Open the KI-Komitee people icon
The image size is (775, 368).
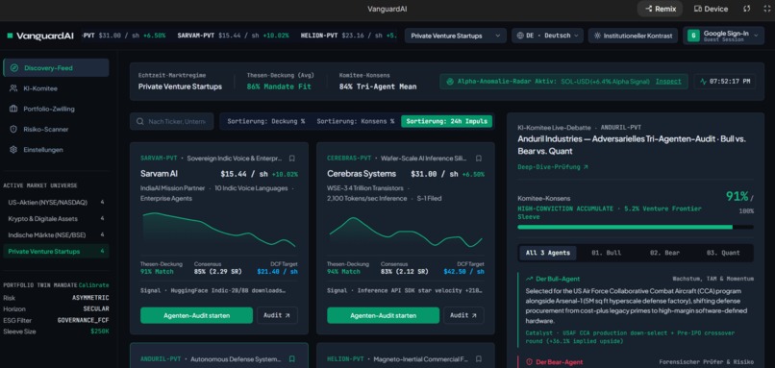pyautogui.click(x=13, y=88)
